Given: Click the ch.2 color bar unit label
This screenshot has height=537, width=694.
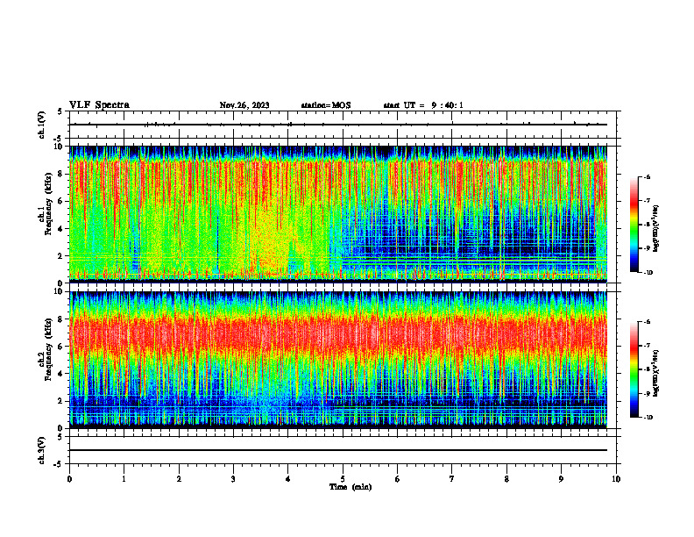Looking at the screenshot, I should [655, 373].
